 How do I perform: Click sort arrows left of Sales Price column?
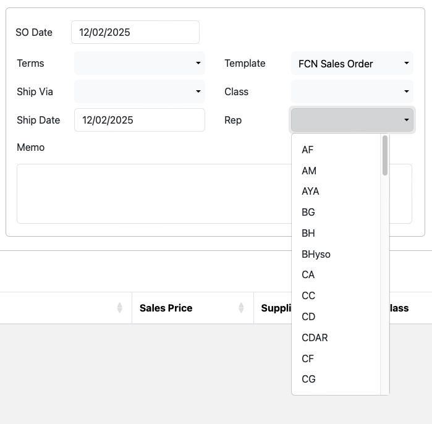119,308
